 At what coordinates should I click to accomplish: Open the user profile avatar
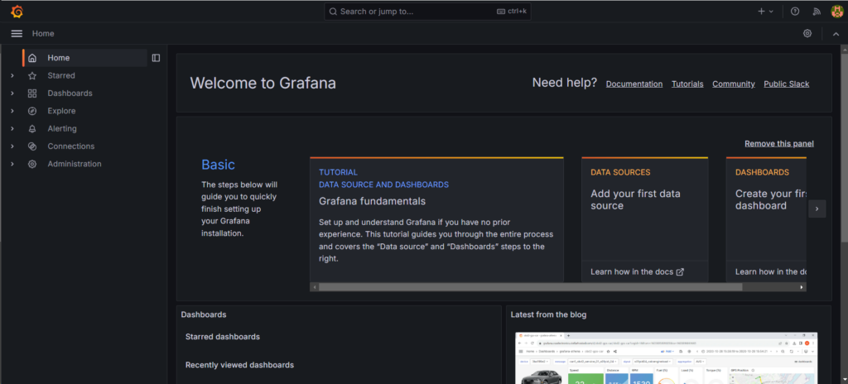pos(836,12)
